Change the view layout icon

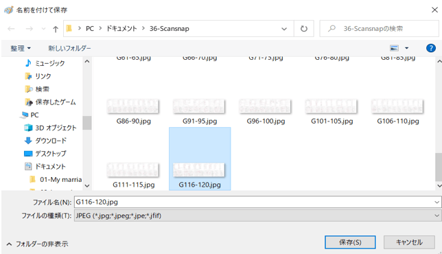coord(394,48)
